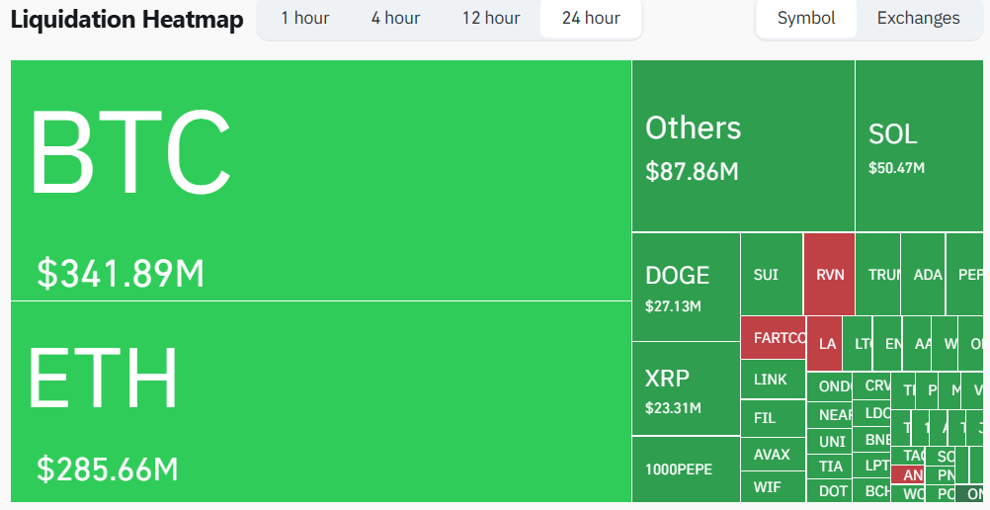Click the LINK heatmap tile
This screenshot has width=990, height=510.
[x=774, y=380]
